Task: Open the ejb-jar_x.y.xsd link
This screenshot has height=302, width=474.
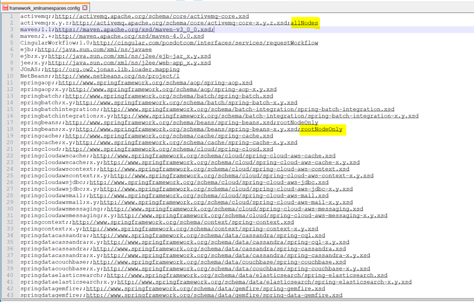Action: pos(129,56)
